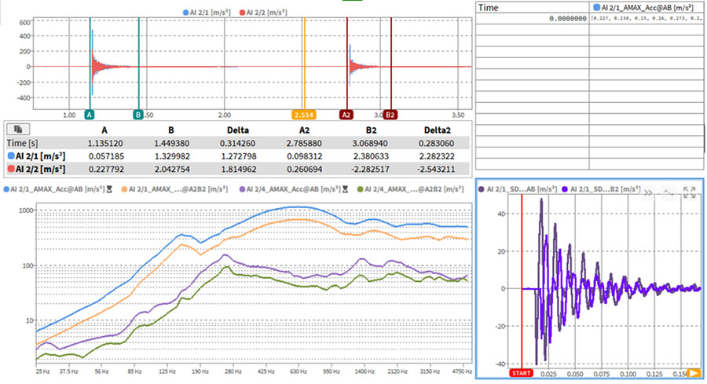
Task: Select value 1.329982 in cursor table
Action: (x=171, y=156)
